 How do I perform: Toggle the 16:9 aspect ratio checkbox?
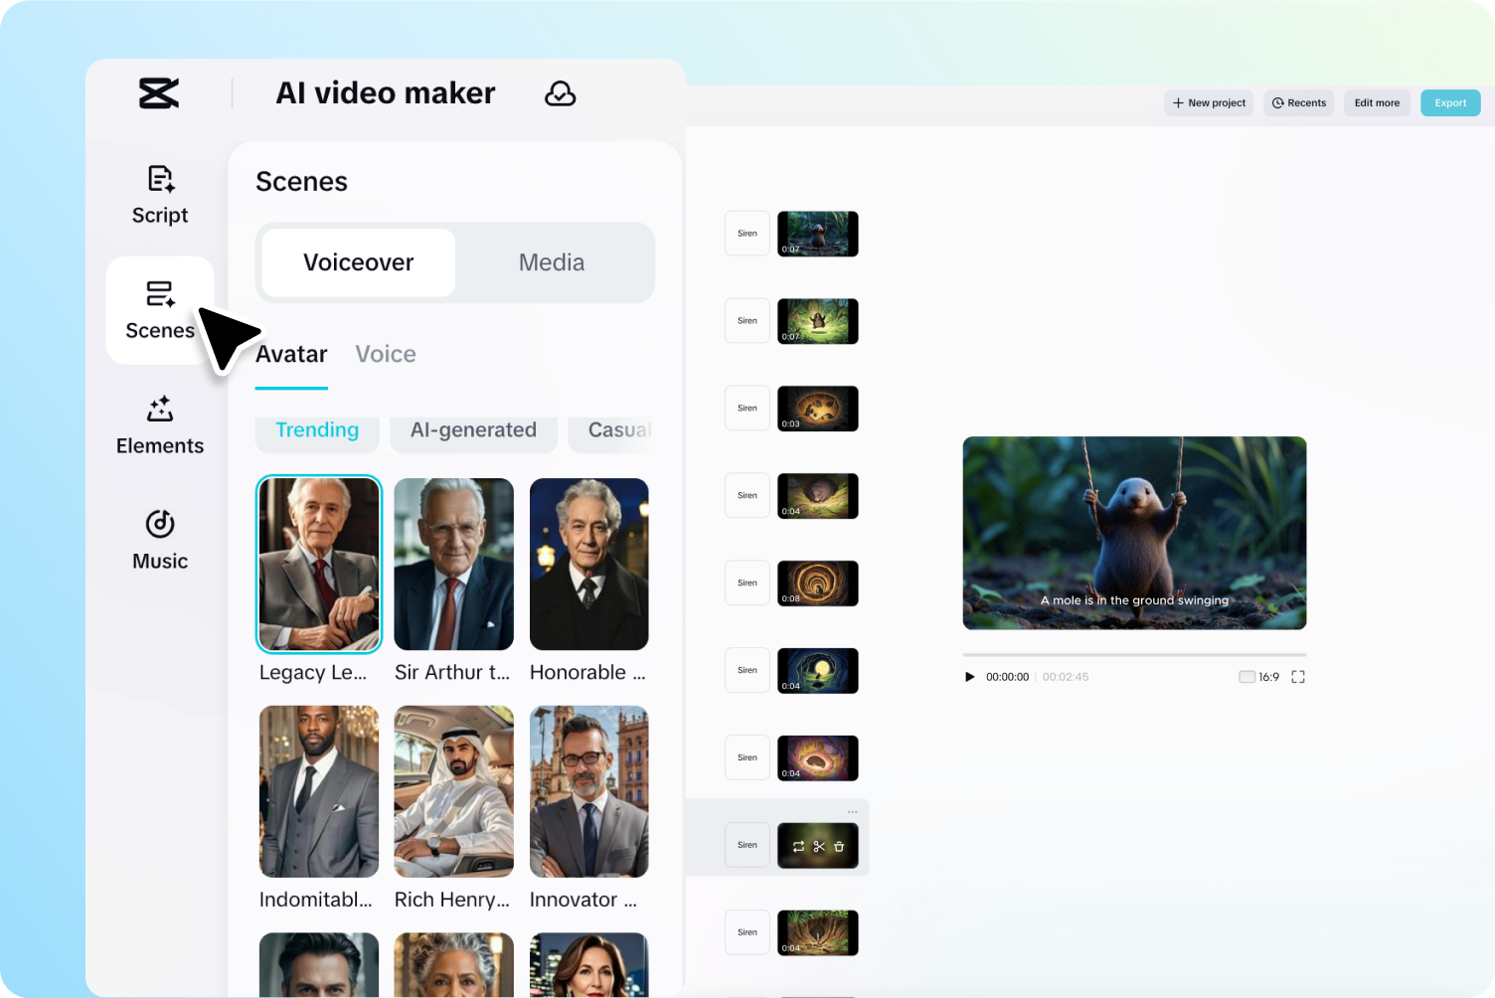1245,676
